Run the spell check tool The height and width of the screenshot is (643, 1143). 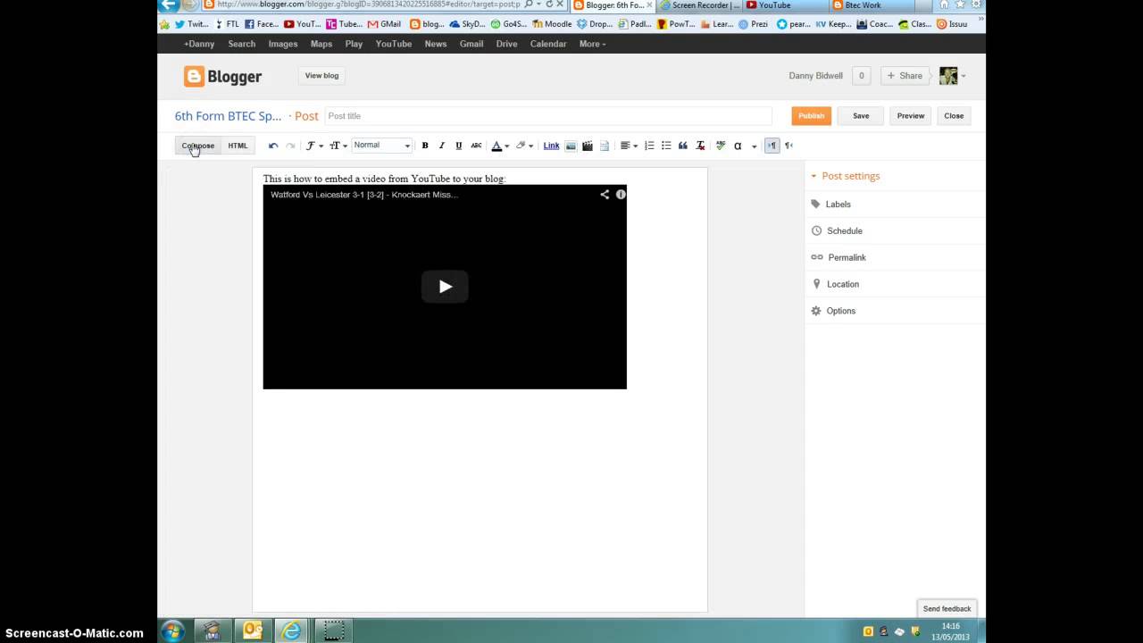[721, 146]
